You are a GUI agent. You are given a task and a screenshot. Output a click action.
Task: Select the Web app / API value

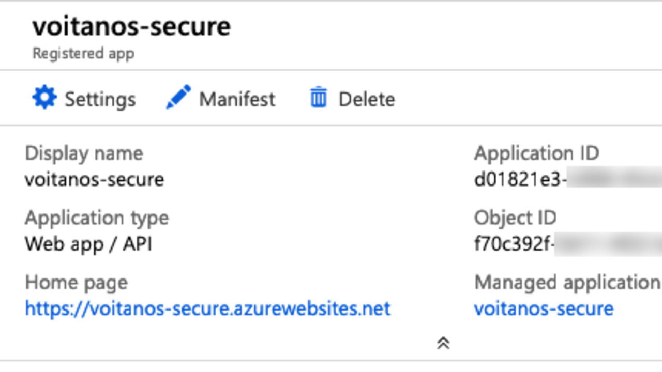coord(88,244)
